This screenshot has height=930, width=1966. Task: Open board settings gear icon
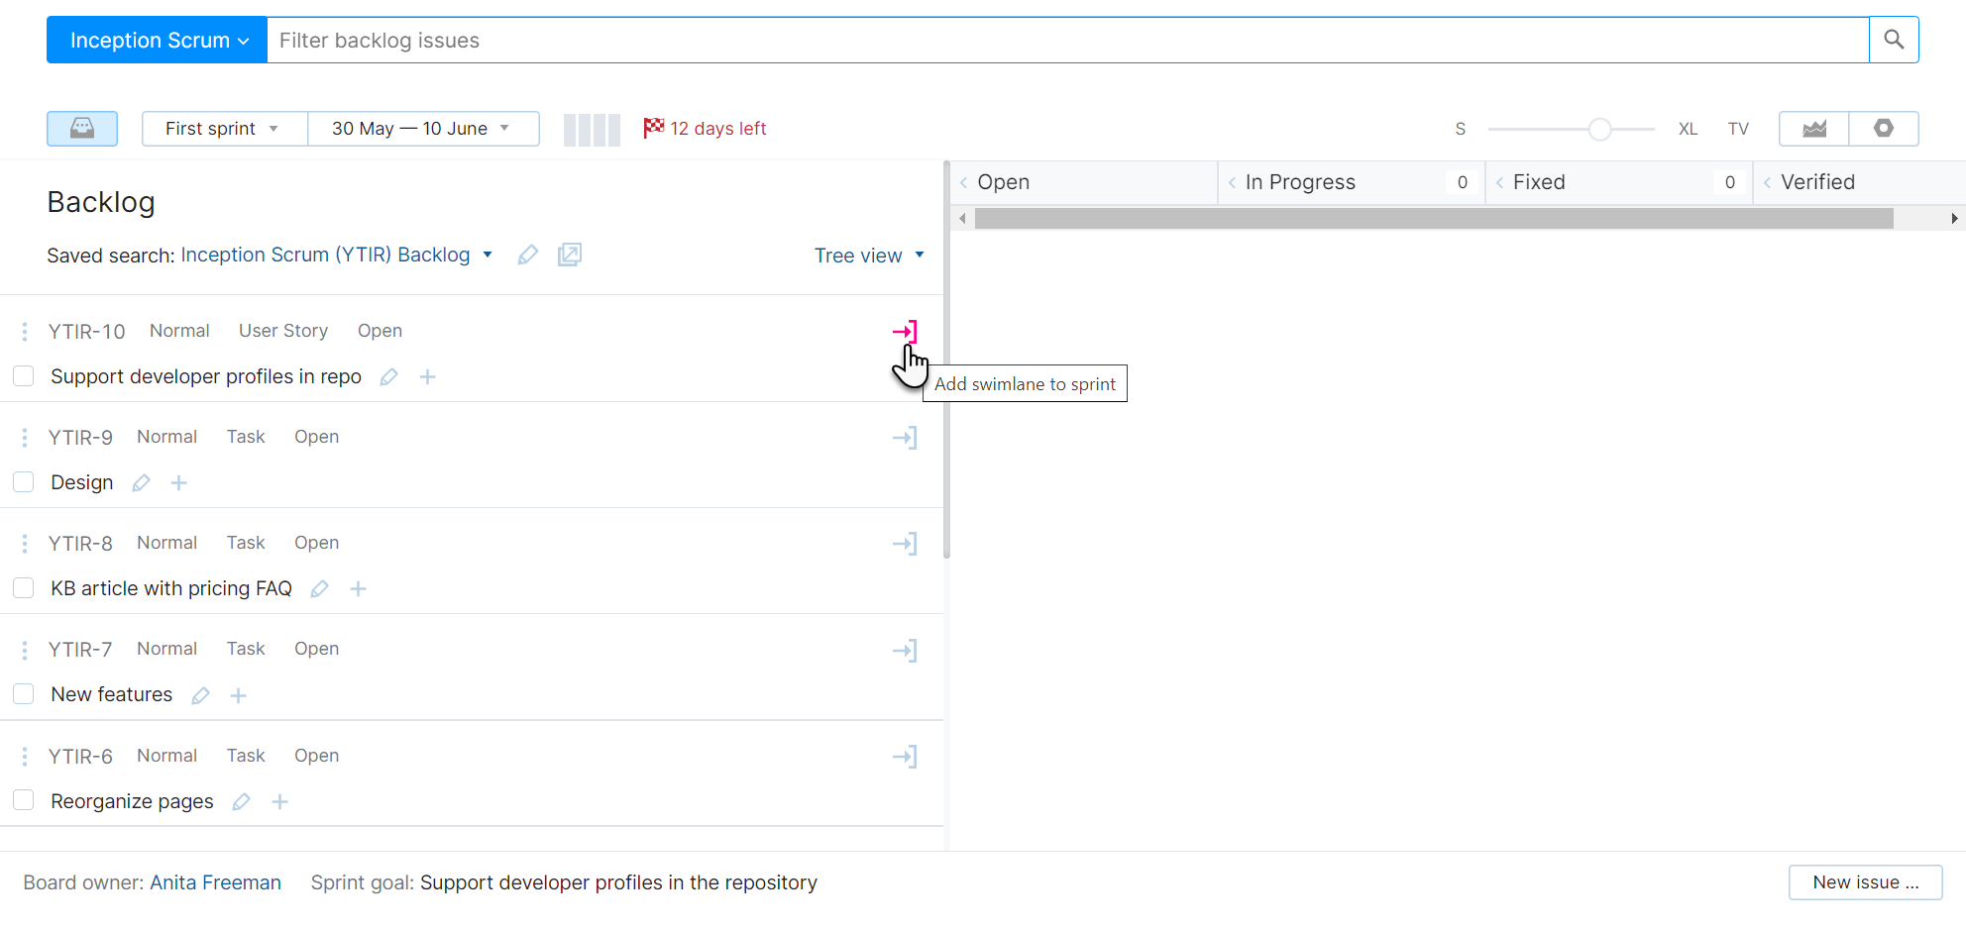pos(1884,129)
